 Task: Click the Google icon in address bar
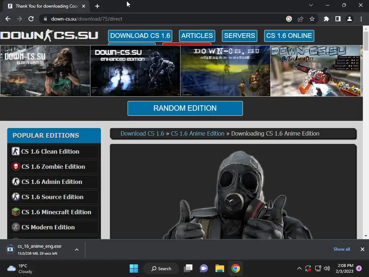[289, 19]
